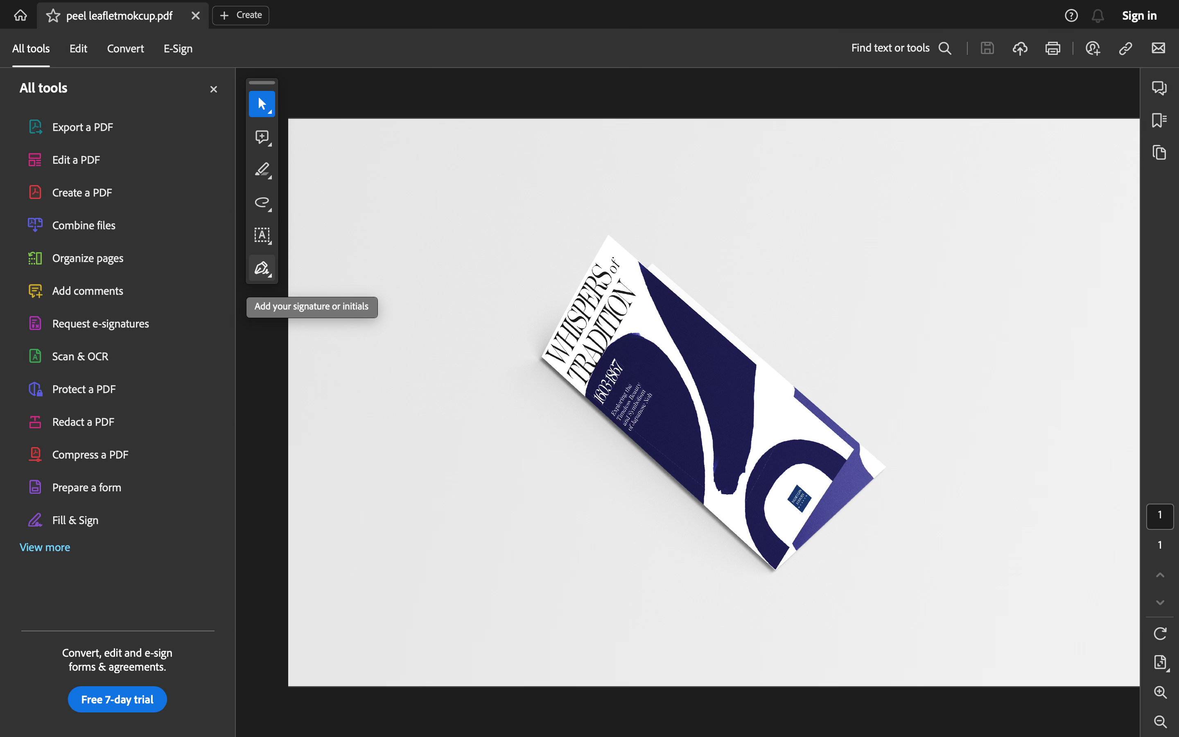Select the arrow selection tool
This screenshot has height=737, width=1179.
(262, 104)
